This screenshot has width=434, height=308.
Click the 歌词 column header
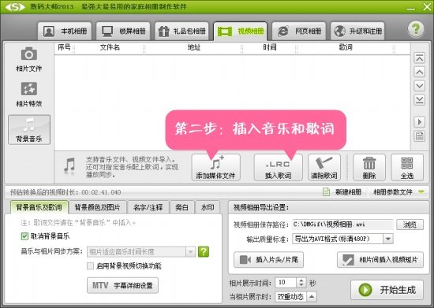pyautogui.click(x=346, y=47)
